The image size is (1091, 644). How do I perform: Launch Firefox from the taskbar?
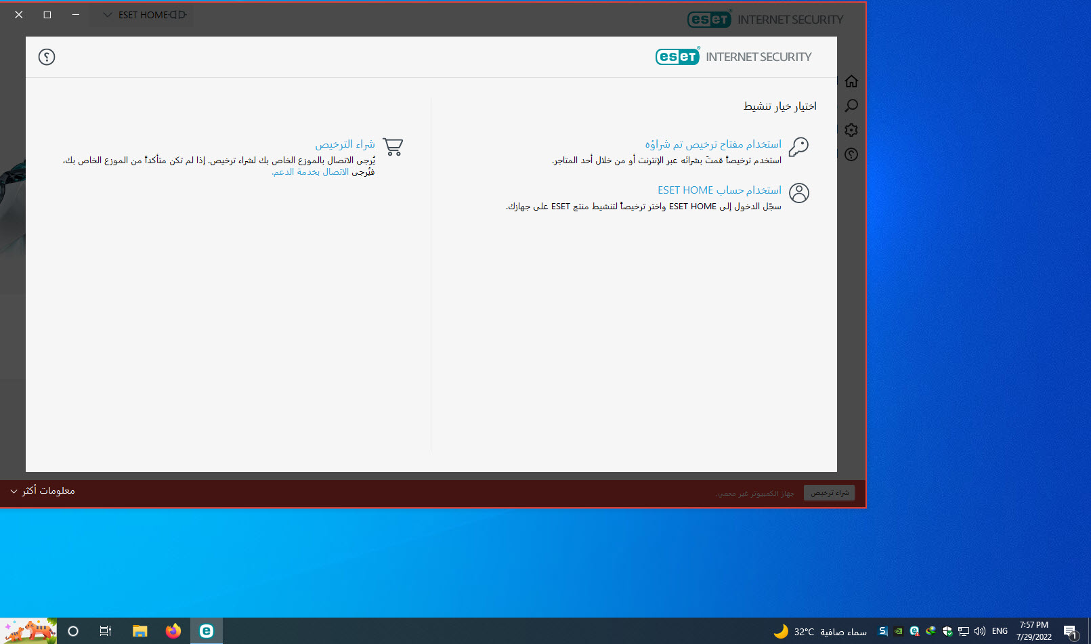click(x=173, y=631)
